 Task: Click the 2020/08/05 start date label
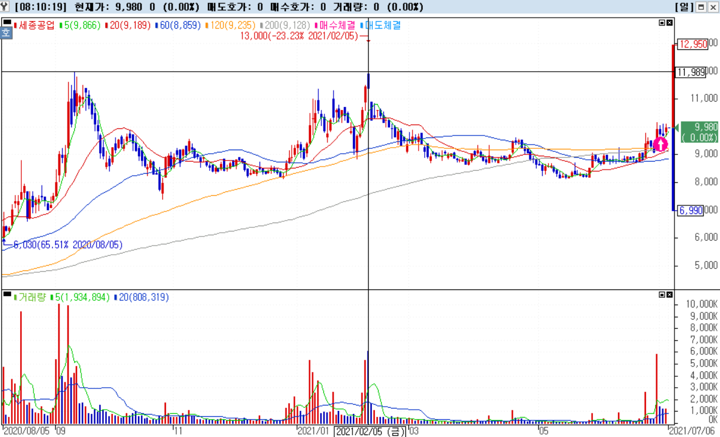(26, 432)
